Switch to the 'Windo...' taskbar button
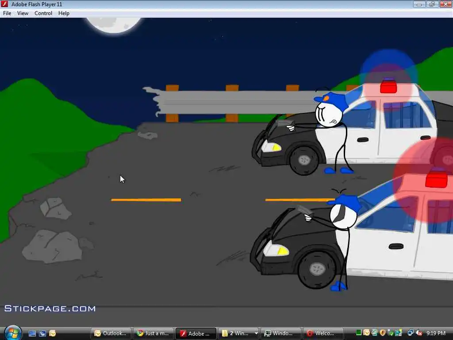Image resolution: width=453 pixels, height=340 pixels. click(281, 333)
